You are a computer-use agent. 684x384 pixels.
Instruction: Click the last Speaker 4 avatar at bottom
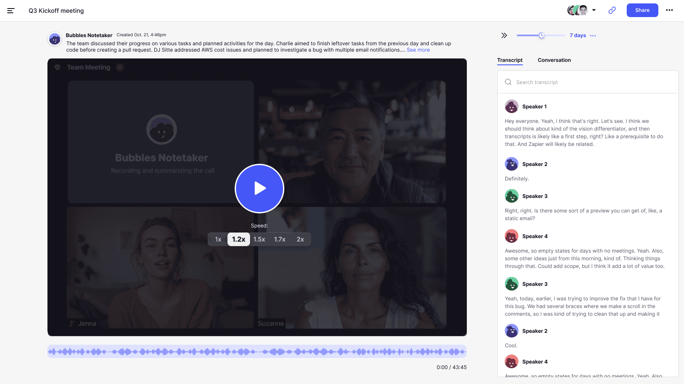click(512, 362)
